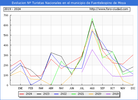Click the 200 y-axis value
The image size is (138, 100).
click(6, 65)
